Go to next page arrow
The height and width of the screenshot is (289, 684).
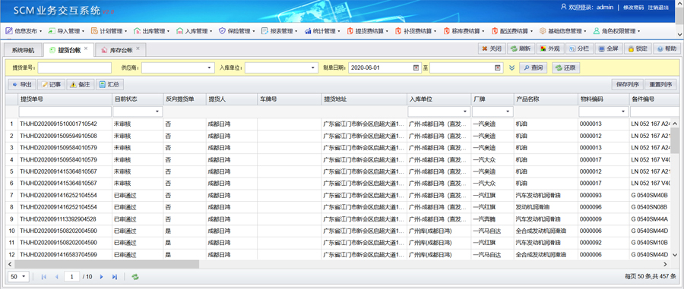[101, 276]
